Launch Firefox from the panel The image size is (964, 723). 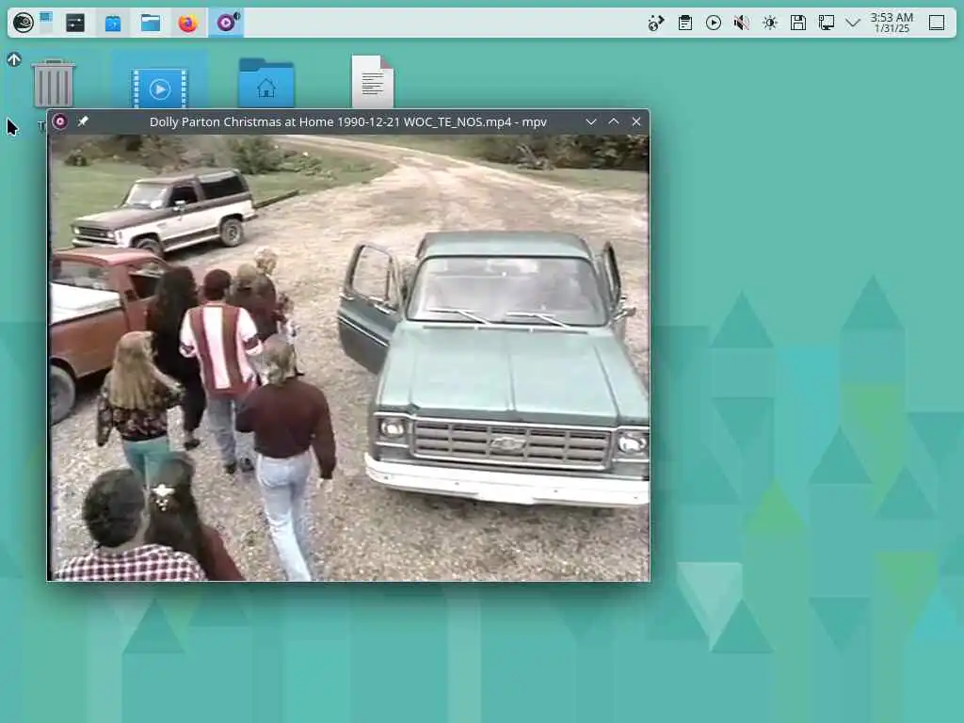coord(187,23)
